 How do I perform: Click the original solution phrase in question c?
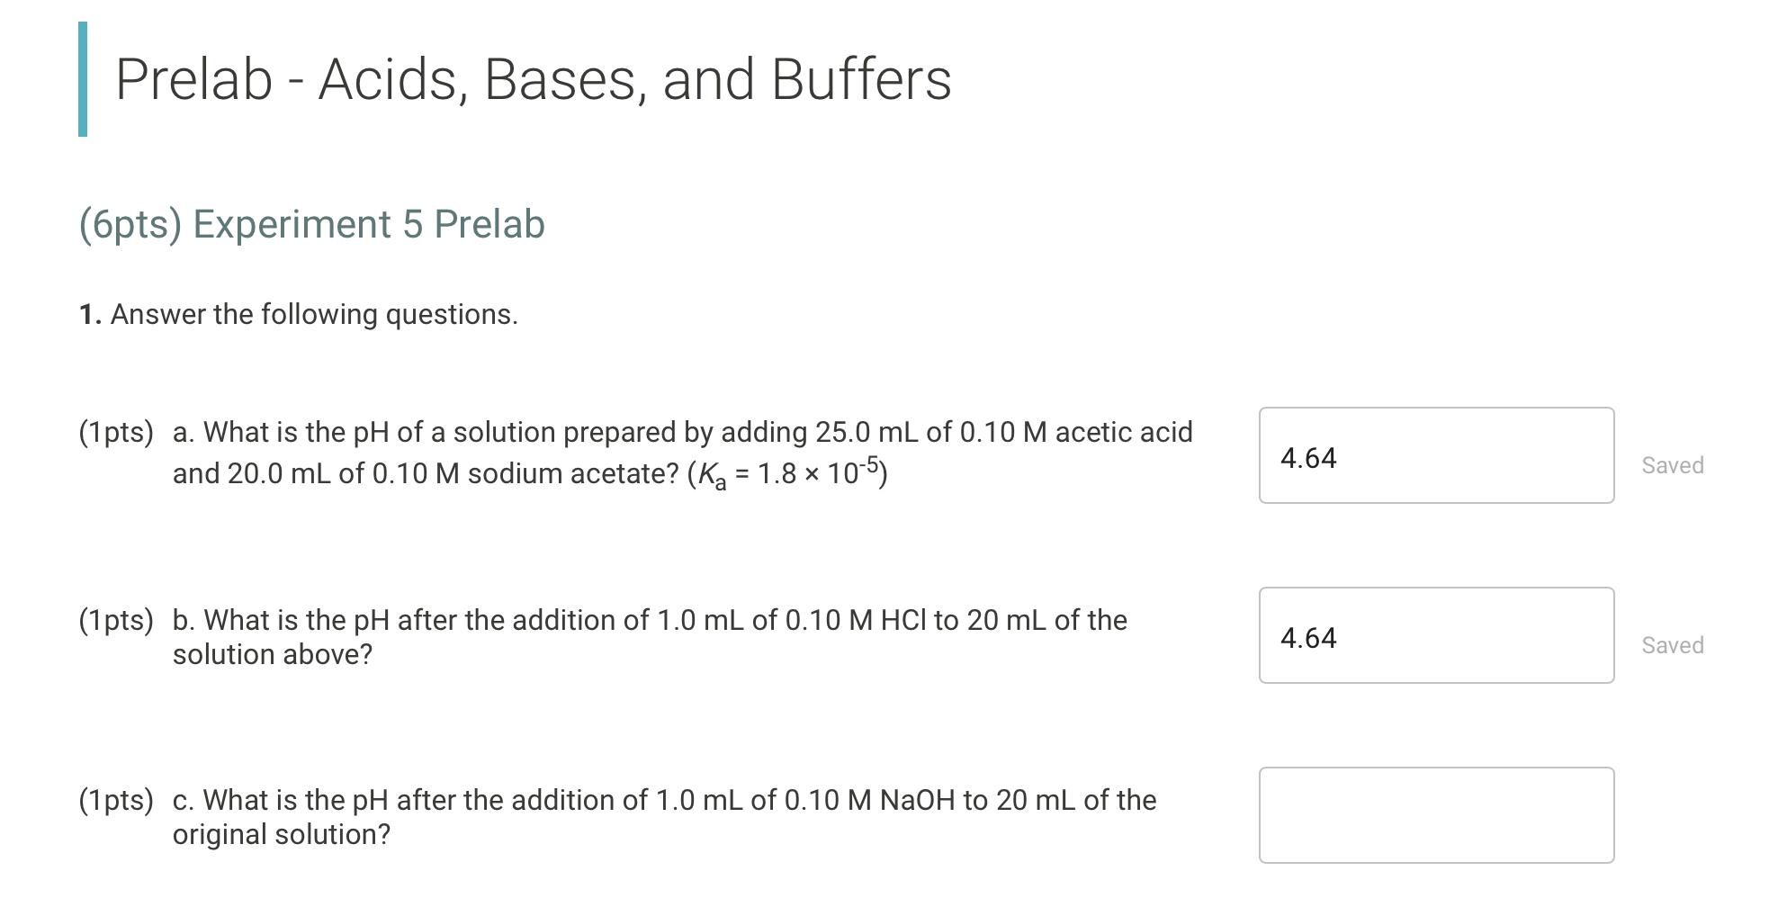point(281,834)
